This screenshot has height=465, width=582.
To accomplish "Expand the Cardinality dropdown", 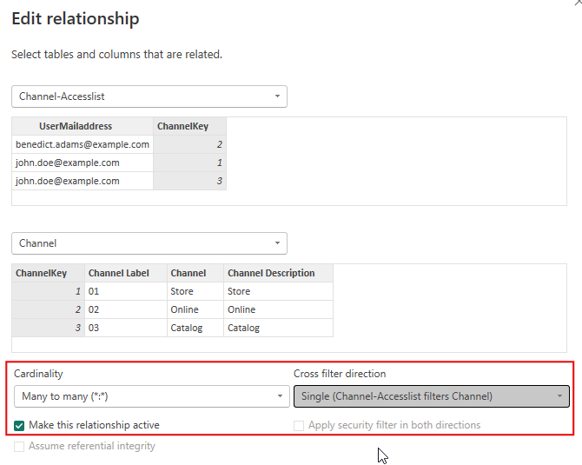I will 151,396.
